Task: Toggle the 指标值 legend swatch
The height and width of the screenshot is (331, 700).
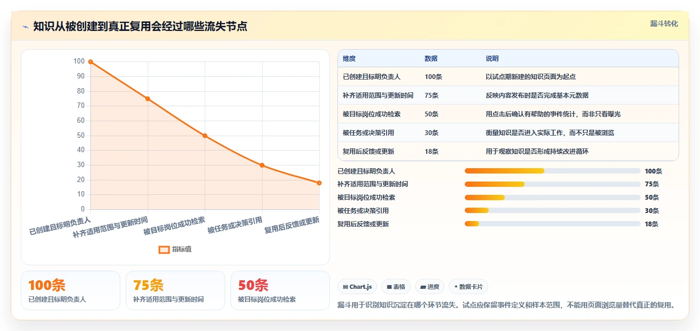Action: pos(165,249)
